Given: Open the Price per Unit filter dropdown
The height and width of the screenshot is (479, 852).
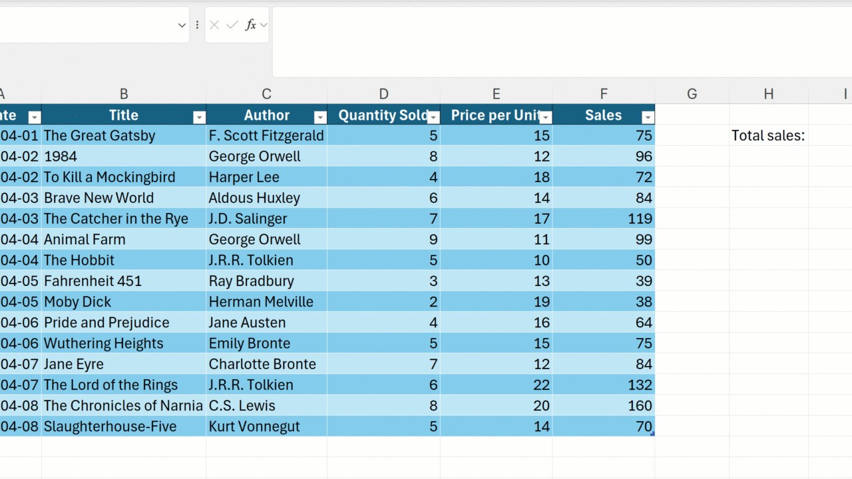Looking at the screenshot, I should pos(546,118).
